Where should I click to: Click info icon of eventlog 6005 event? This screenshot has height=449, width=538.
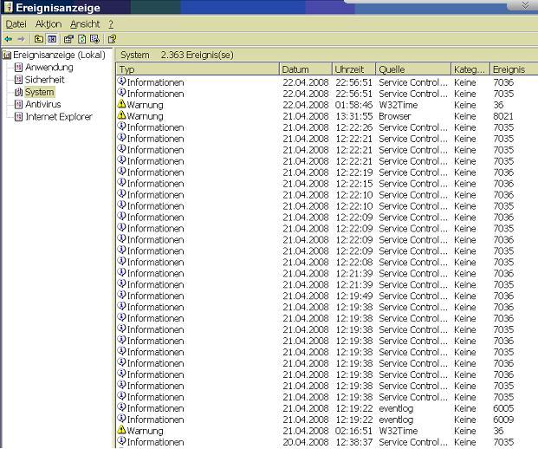[x=121, y=407]
